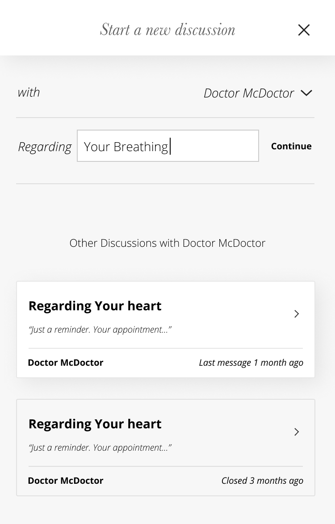Click the "with" label
335x524 pixels.
coord(29,93)
